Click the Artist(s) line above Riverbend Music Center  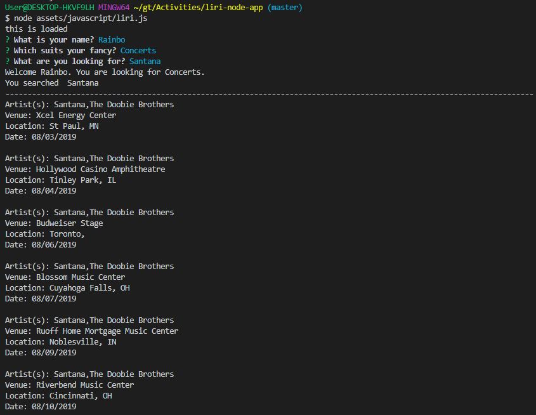tap(89, 374)
